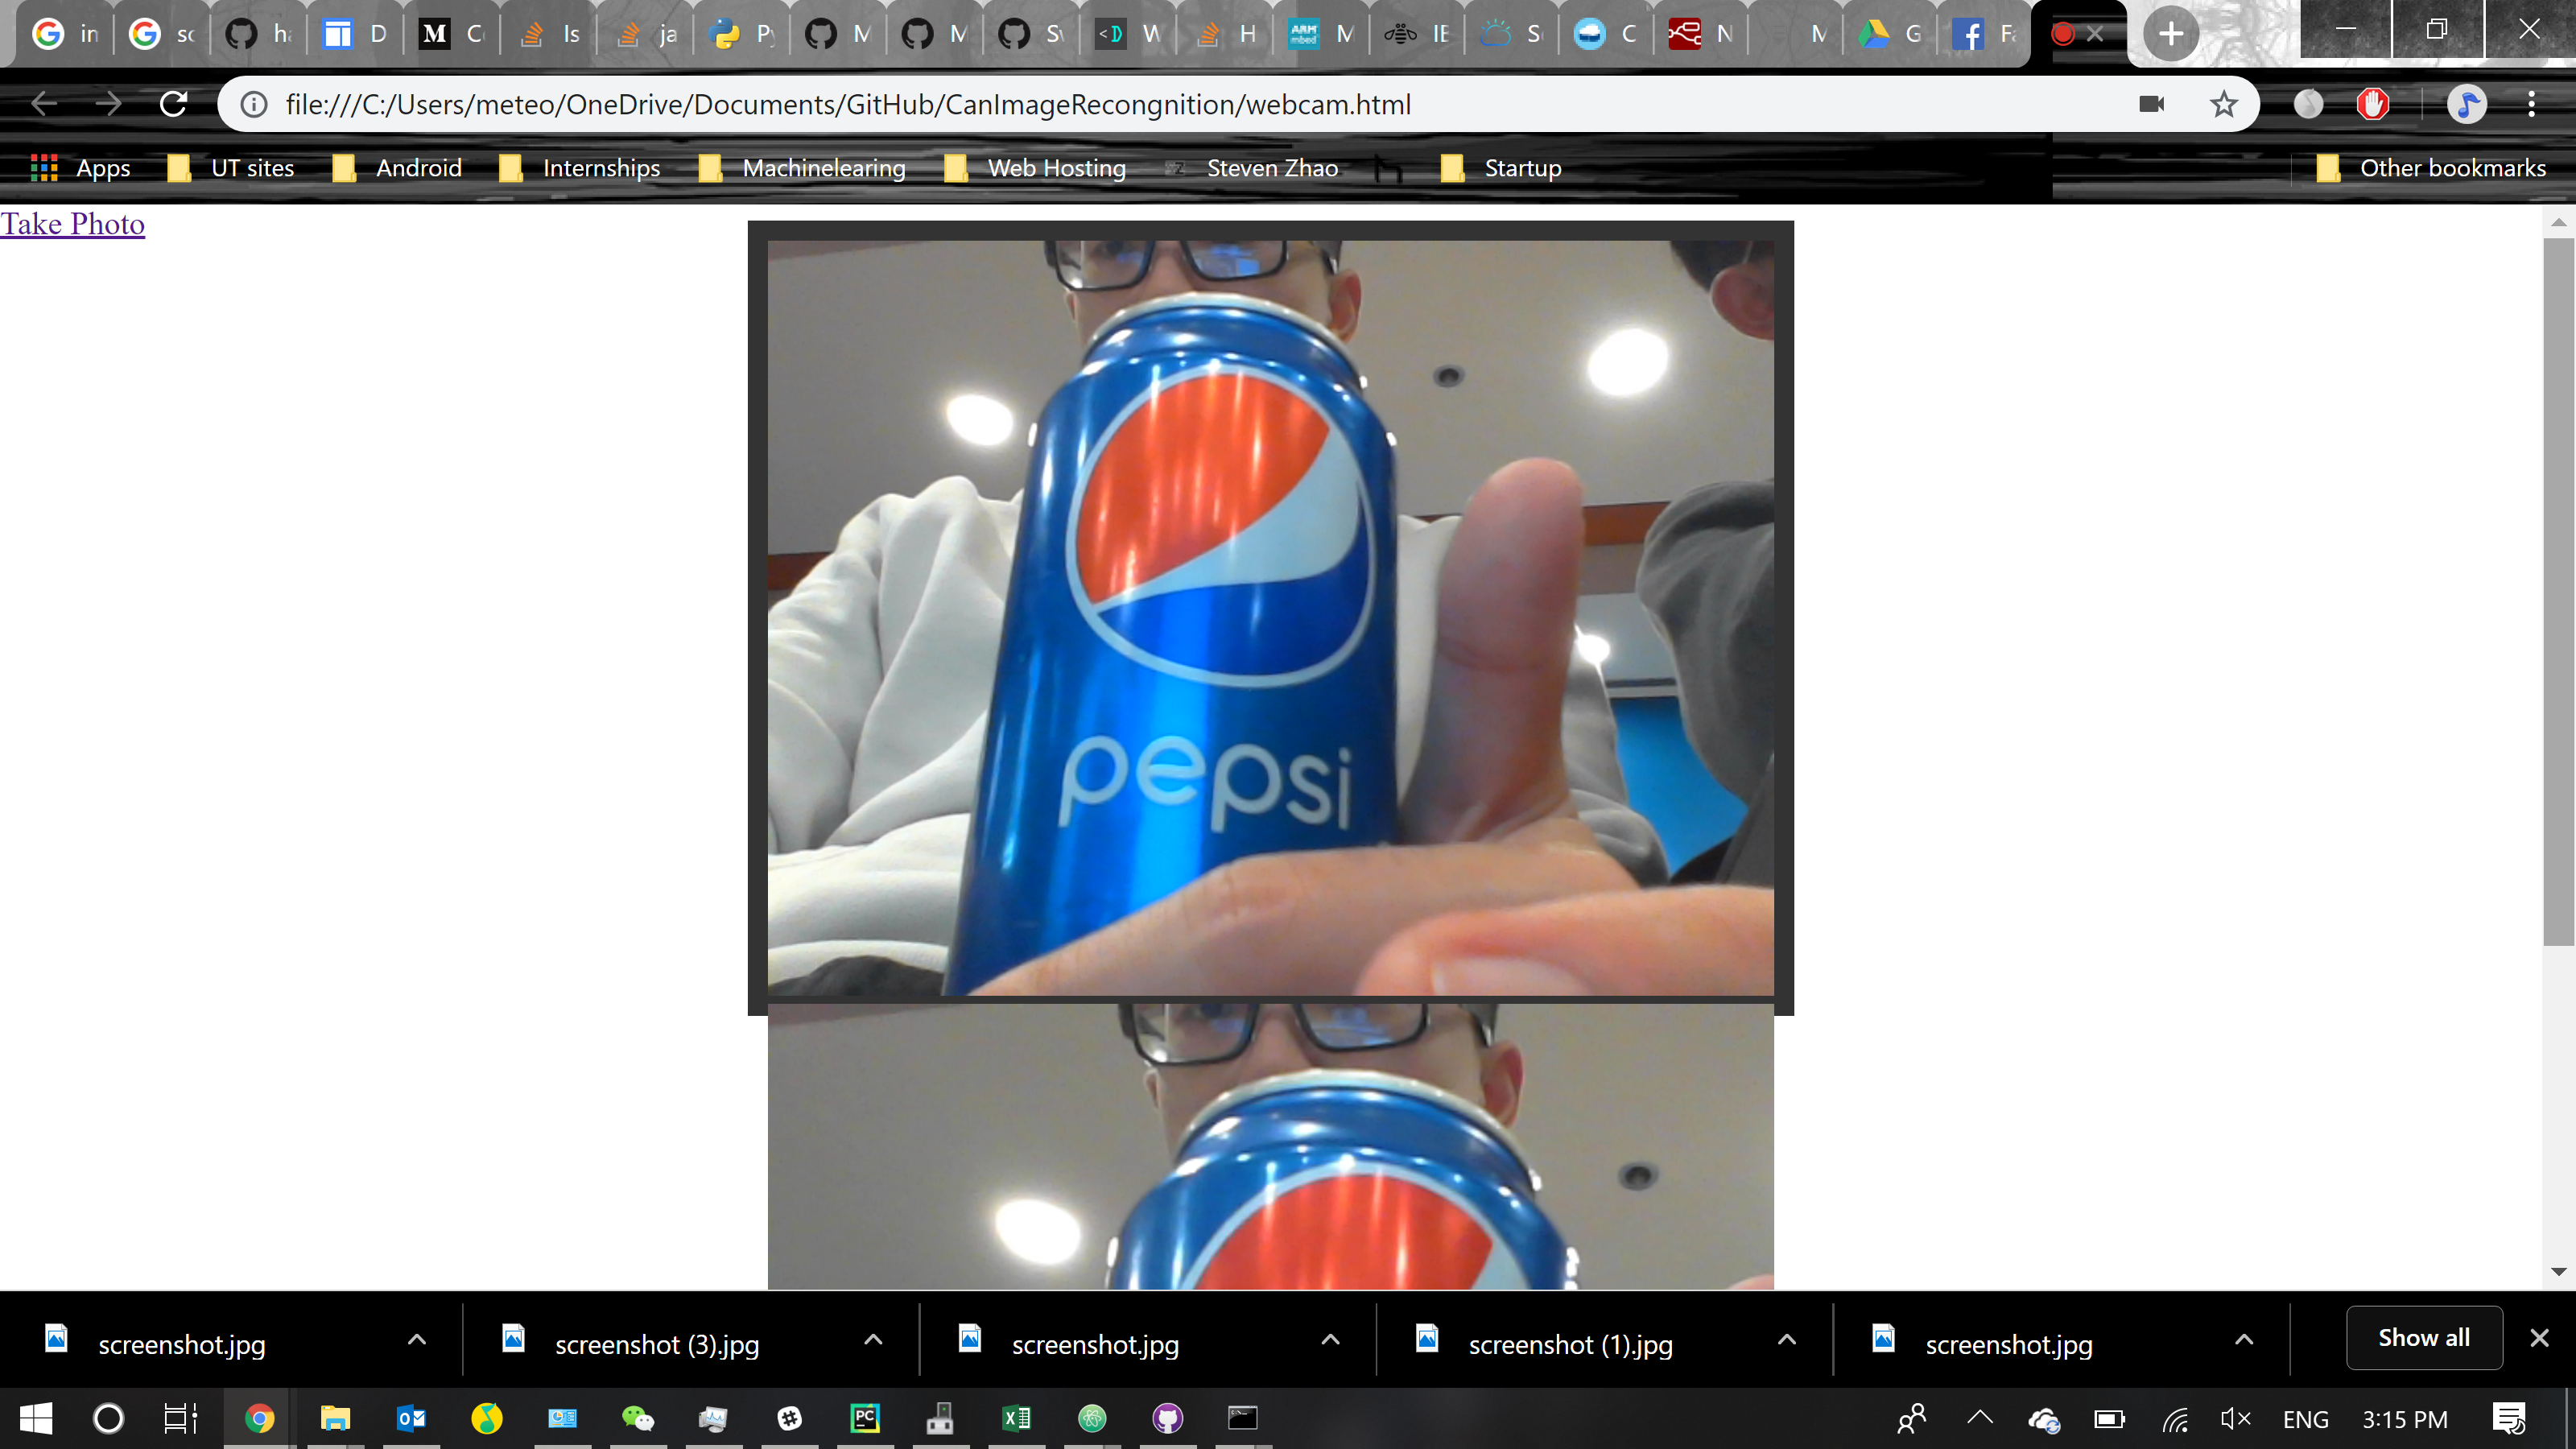Open a new tab with plus button
2576x1449 pixels.
coord(2170,34)
